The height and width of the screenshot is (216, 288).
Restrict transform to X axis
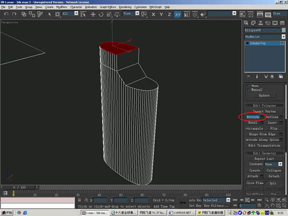154,14
